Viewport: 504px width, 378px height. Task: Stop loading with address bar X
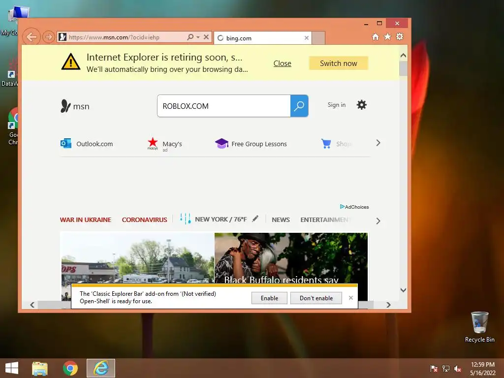pos(206,37)
